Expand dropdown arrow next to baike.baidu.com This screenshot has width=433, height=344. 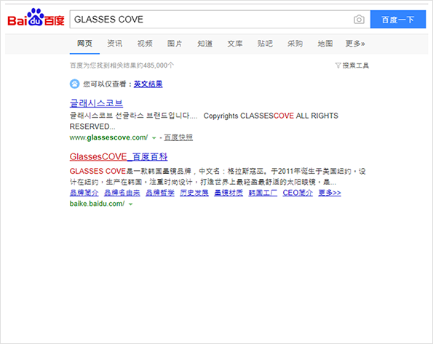point(130,204)
